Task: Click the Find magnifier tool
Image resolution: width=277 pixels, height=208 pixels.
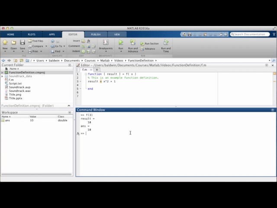Action: click(x=56, y=51)
